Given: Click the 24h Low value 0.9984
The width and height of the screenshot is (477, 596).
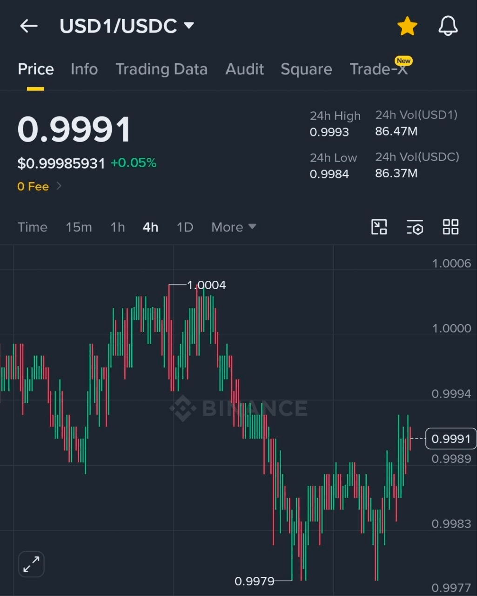Looking at the screenshot, I should [x=329, y=174].
